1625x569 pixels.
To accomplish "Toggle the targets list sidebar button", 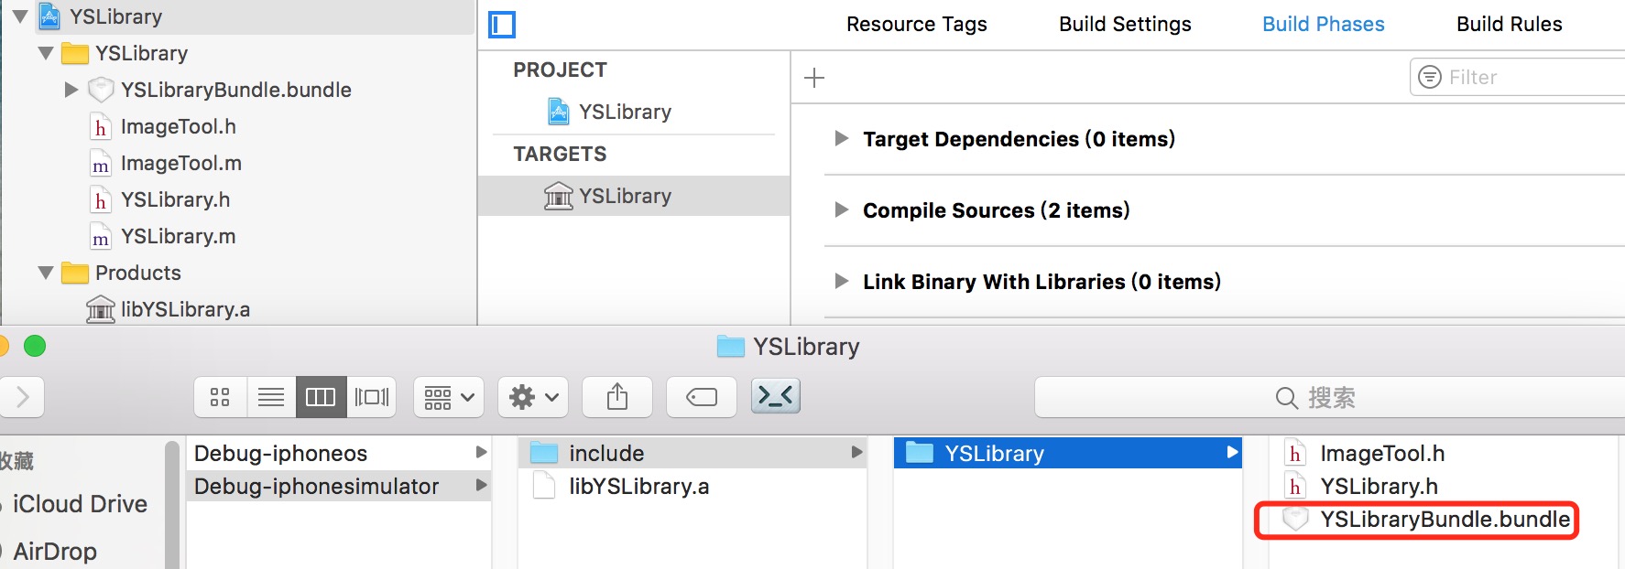I will (502, 25).
